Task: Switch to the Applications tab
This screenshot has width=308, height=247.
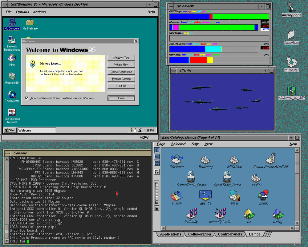Action: [170, 234]
